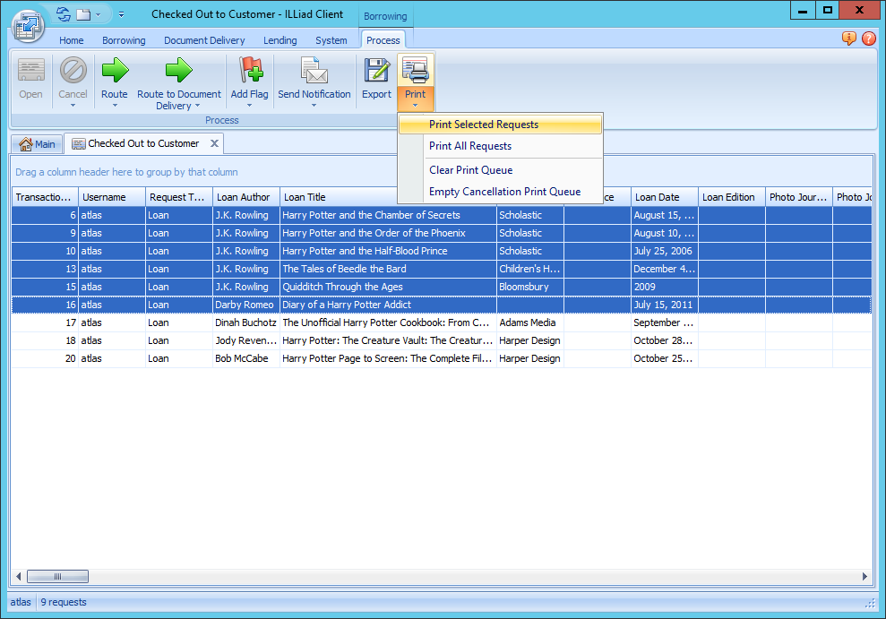
Task: Click the Print icon in the ribbon
Action: 415,72
